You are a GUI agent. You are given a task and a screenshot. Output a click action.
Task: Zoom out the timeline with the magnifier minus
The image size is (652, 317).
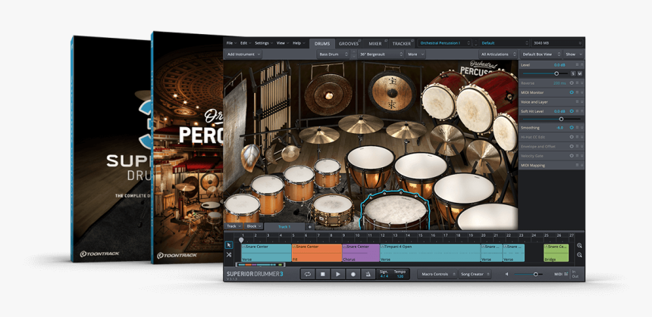click(x=580, y=255)
